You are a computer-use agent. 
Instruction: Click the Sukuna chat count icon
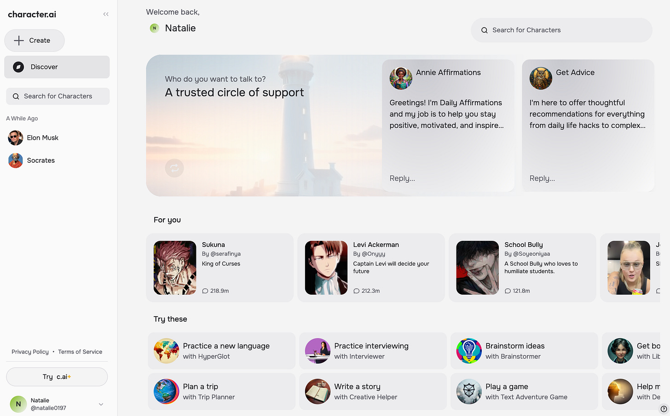coord(205,291)
